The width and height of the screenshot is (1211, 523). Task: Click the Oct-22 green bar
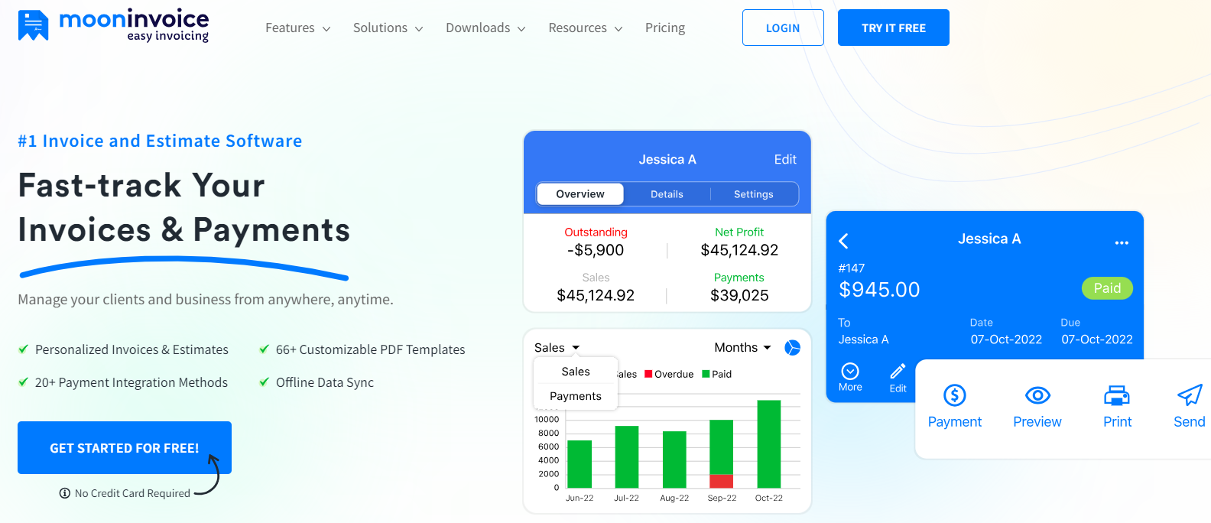click(769, 444)
